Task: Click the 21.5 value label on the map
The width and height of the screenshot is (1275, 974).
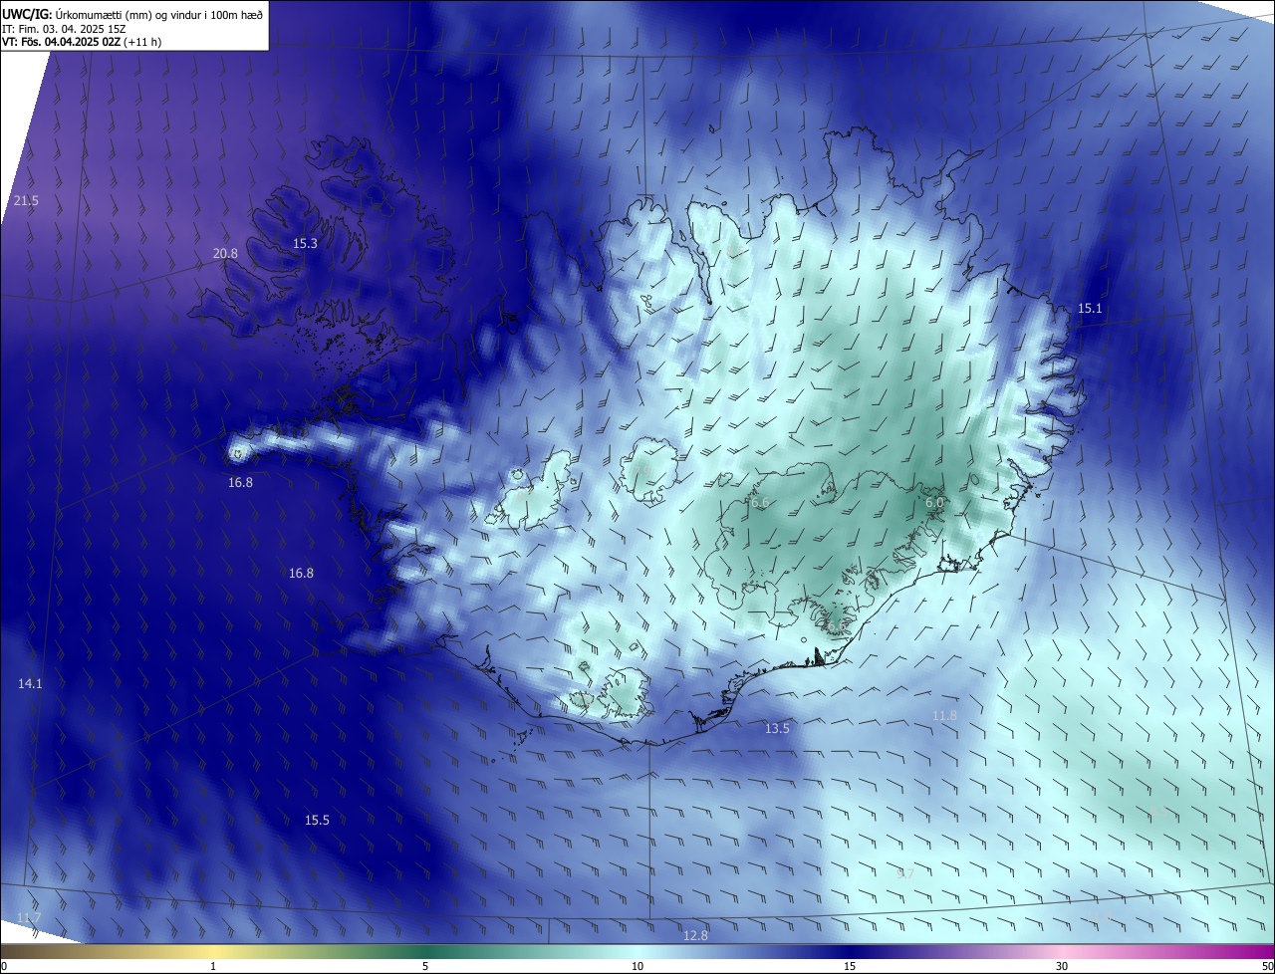Action: click(26, 201)
